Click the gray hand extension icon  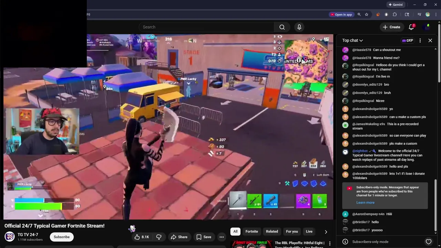(386, 14)
